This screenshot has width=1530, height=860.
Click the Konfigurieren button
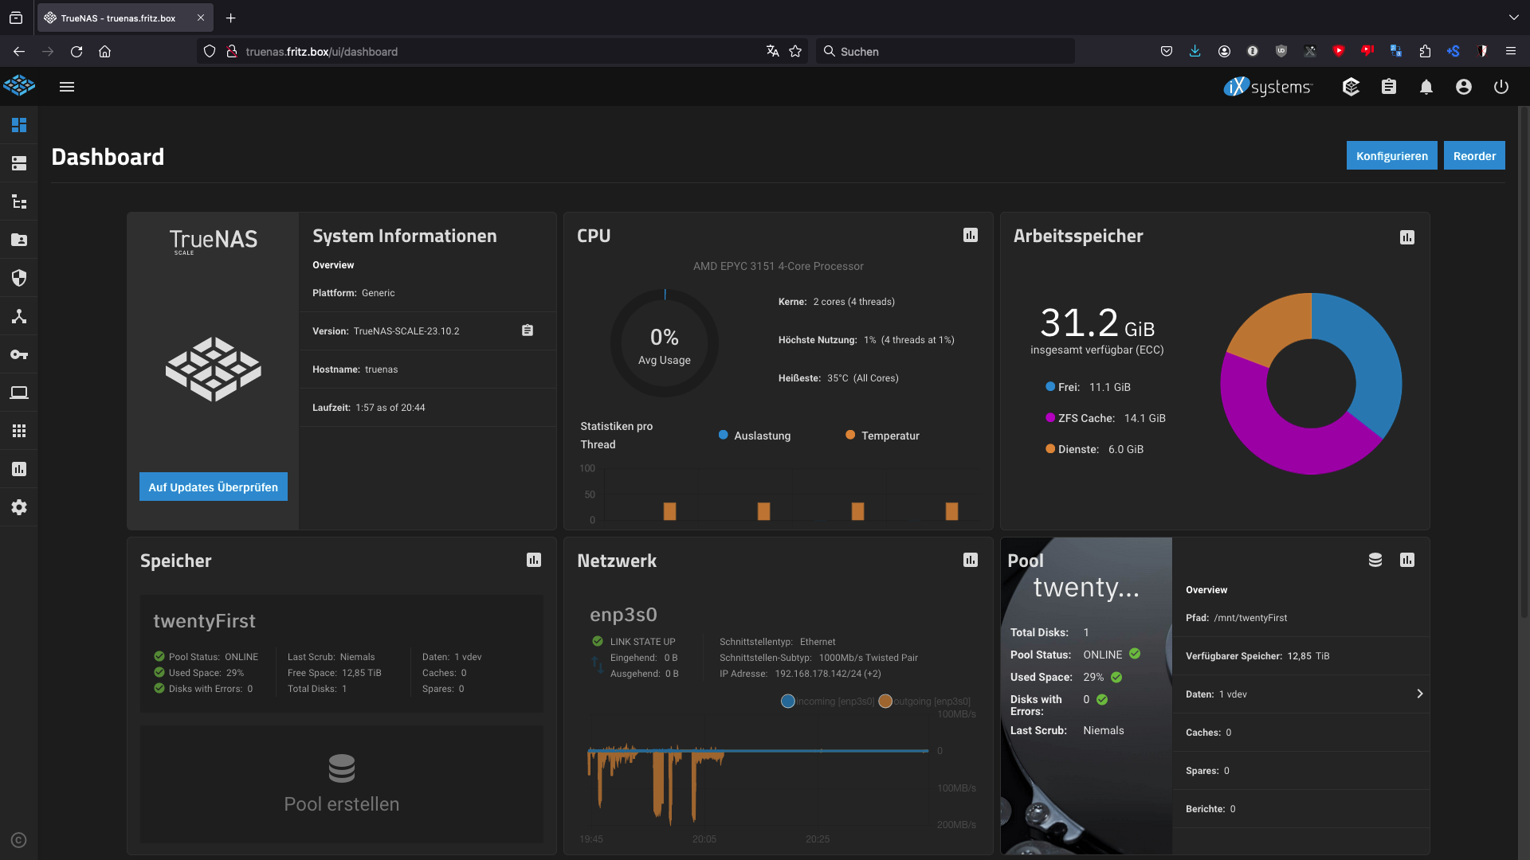[1391, 156]
